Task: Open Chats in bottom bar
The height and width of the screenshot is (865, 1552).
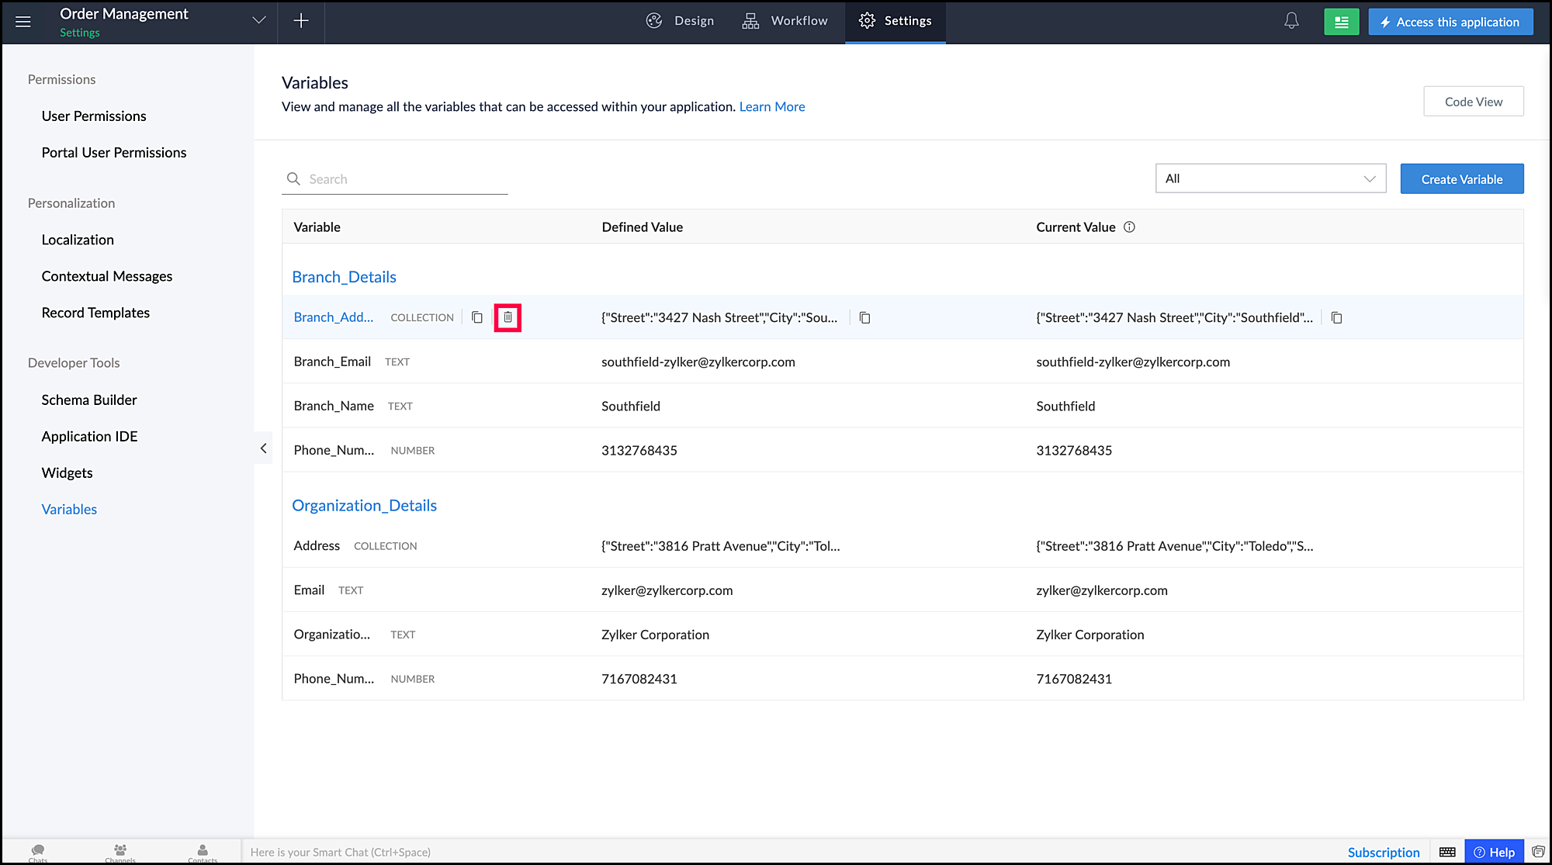Action: point(38,852)
